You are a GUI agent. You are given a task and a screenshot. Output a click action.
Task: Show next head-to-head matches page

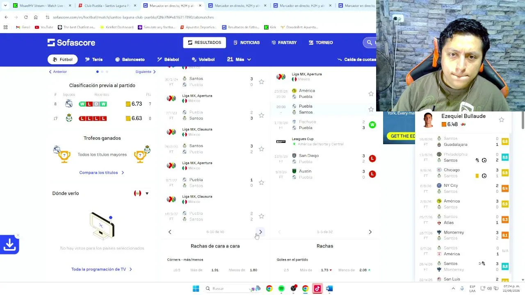click(x=260, y=232)
